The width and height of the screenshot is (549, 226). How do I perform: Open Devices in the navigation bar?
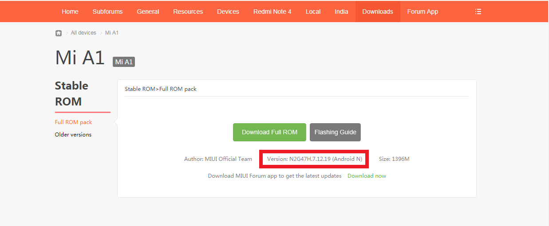228,12
